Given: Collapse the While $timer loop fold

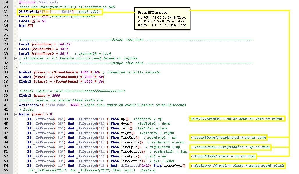Looking at the screenshot, I should 16,114.
